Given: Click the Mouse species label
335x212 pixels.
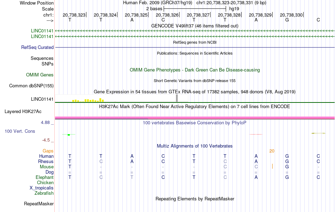Looking at the screenshot, I should pos(47,167).
